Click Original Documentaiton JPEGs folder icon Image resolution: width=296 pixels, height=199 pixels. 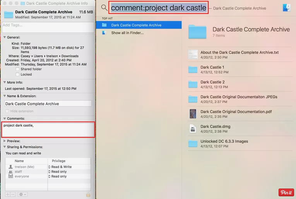coord(193,99)
